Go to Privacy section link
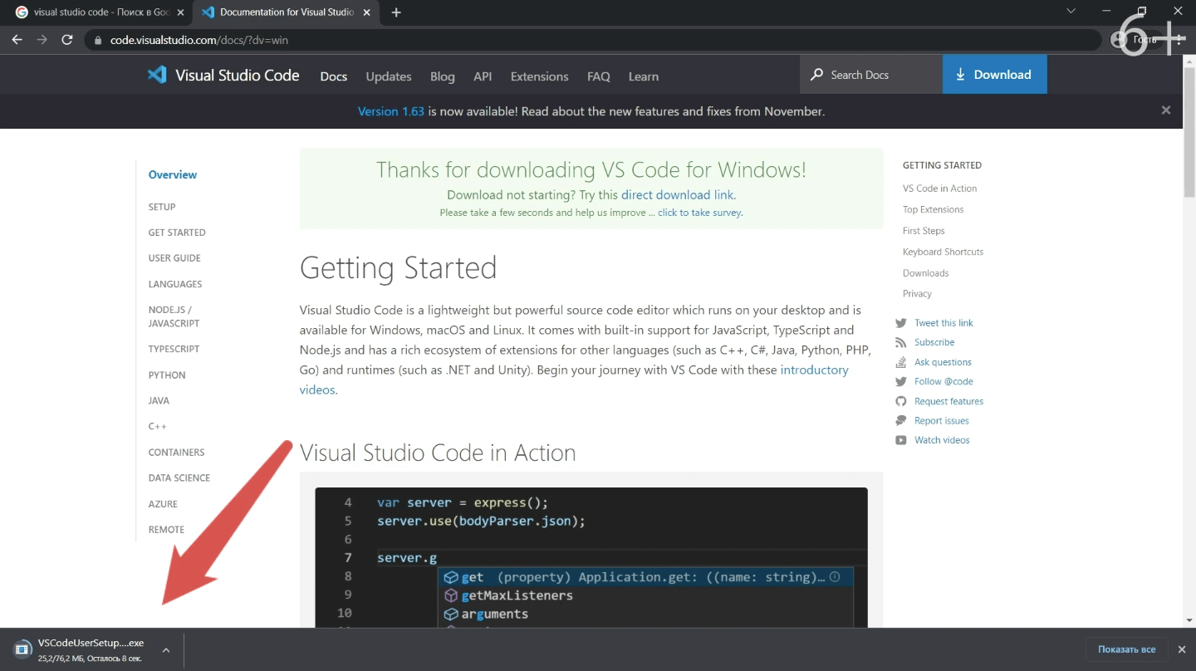Image resolution: width=1196 pixels, height=671 pixels. [917, 294]
